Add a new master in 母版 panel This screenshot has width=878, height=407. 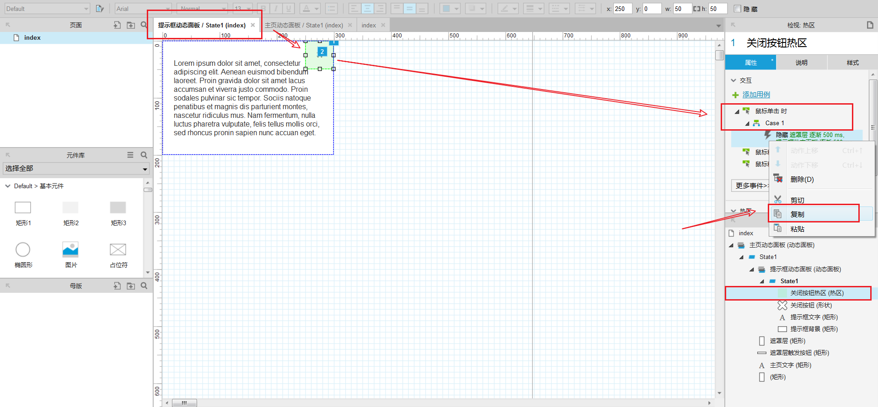click(x=117, y=285)
